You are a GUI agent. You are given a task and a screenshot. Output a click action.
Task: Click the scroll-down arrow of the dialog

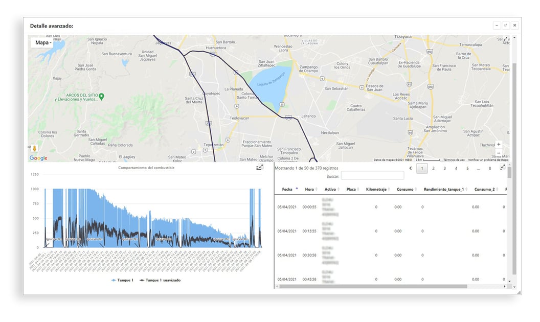click(514, 287)
